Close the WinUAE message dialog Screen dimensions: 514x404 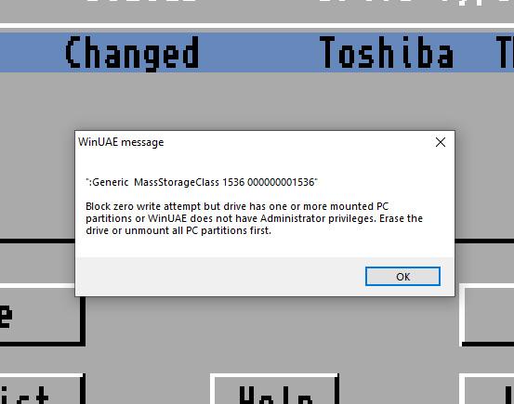pos(441,142)
